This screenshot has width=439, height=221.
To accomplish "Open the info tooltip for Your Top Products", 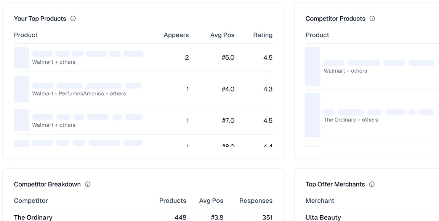I will (x=73, y=18).
